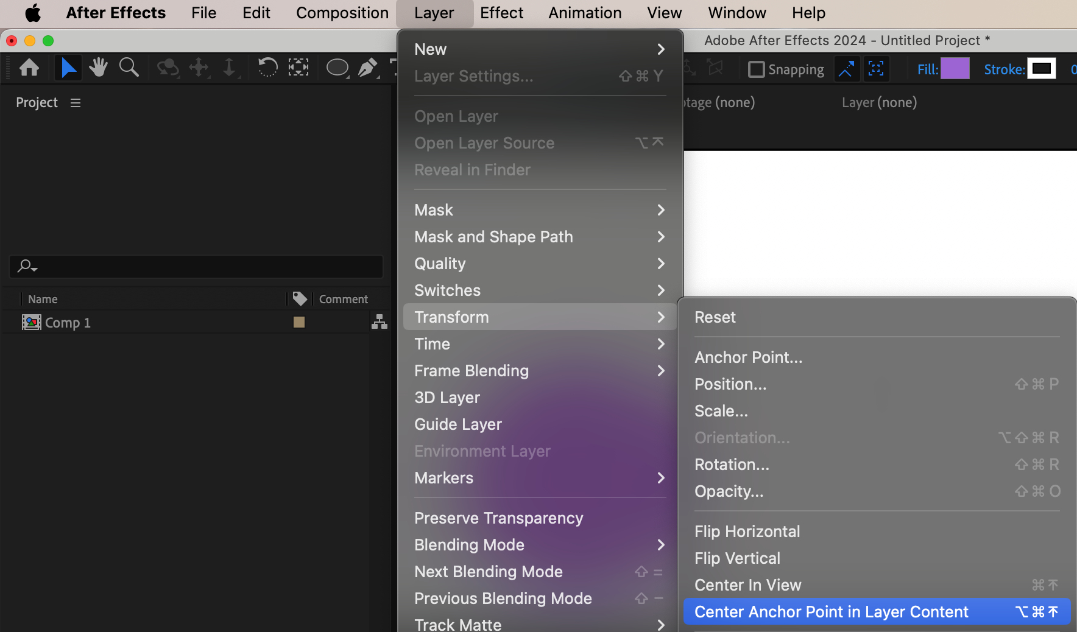Select the Orbit camera tool
This screenshot has height=632, width=1077.
pos(168,67)
